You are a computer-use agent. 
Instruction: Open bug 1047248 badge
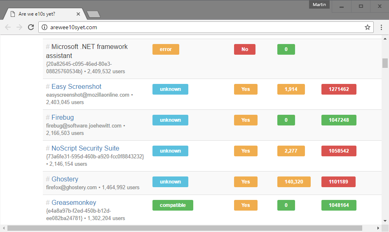coord(339,120)
